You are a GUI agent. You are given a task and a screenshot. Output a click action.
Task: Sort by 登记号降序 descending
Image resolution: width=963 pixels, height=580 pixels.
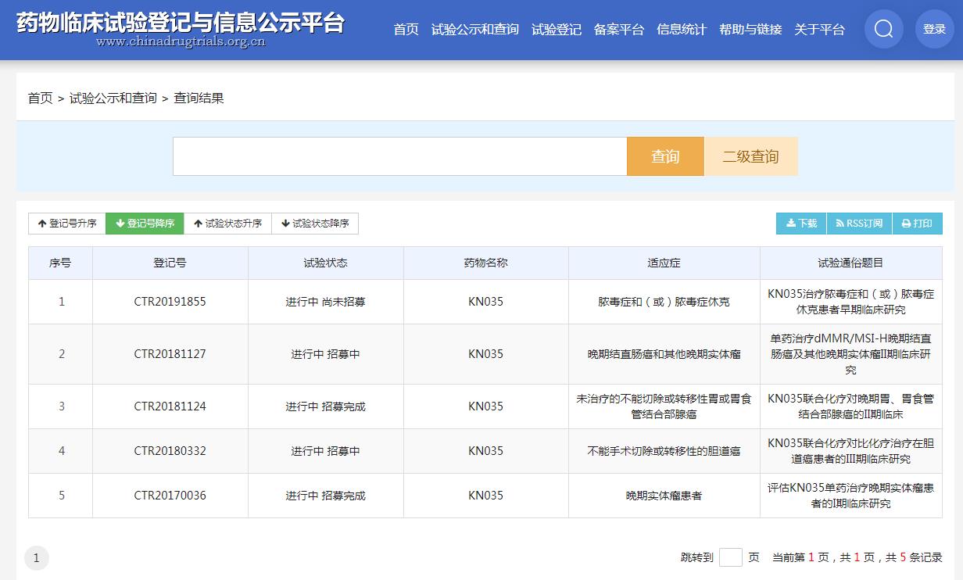click(x=145, y=224)
